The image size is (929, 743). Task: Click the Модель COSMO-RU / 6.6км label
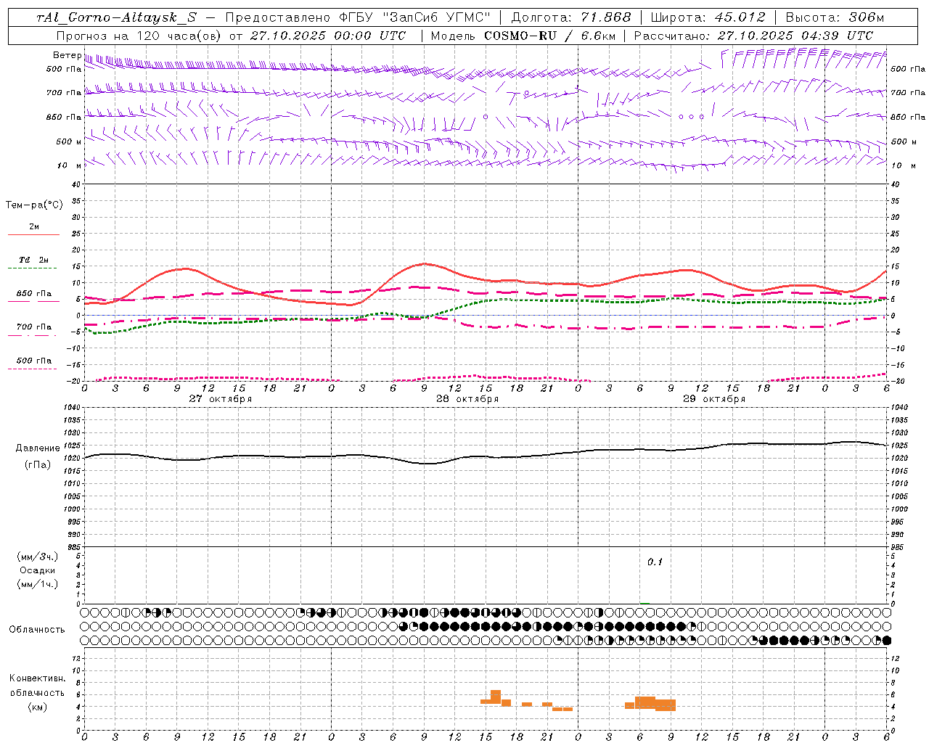[523, 36]
